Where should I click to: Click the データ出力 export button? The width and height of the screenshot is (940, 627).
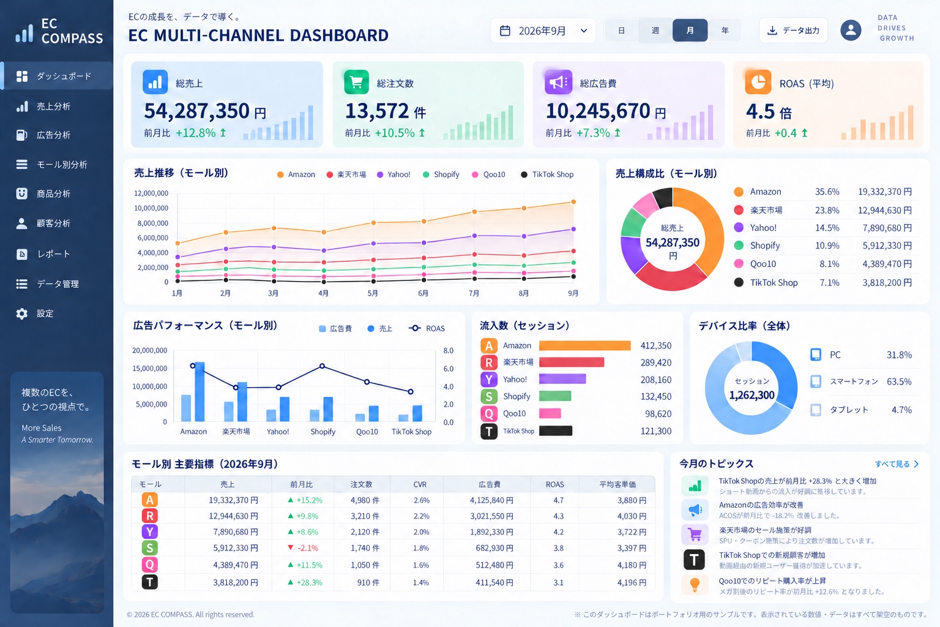pos(793,31)
